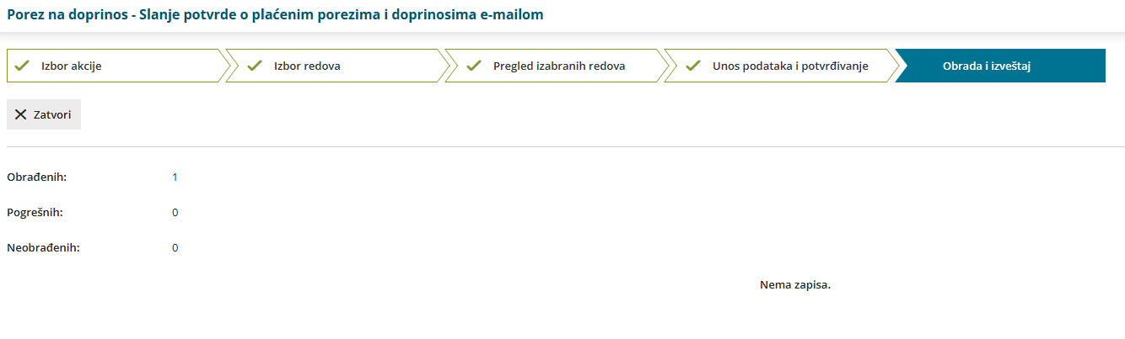Viewport: 1125px width, 339px height.
Task: Select the Obrada i izveštaj step
Action: point(1000,66)
